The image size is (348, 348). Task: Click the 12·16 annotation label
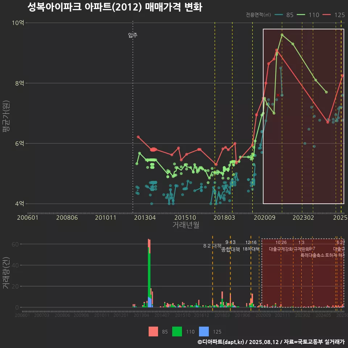coord(251,243)
